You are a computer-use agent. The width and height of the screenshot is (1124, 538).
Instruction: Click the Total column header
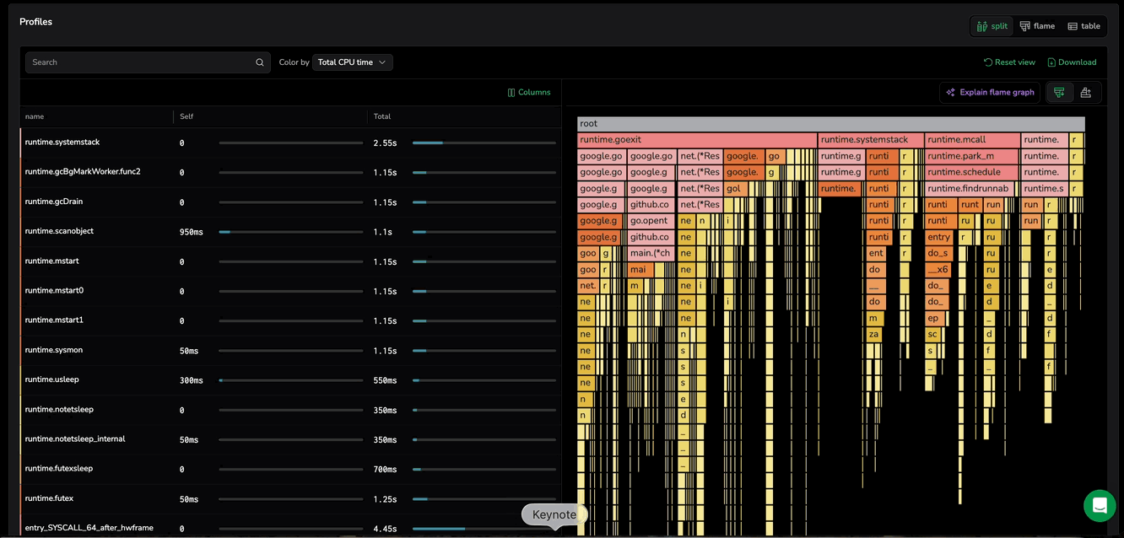pyautogui.click(x=382, y=116)
